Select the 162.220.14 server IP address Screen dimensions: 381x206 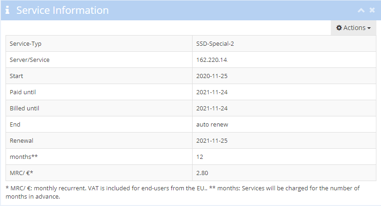coord(212,60)
